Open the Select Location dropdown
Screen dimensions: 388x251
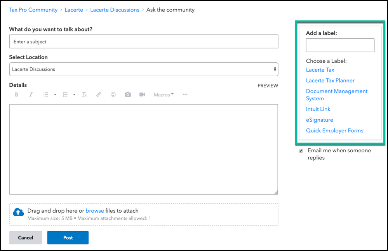click(x=143, y=69)
